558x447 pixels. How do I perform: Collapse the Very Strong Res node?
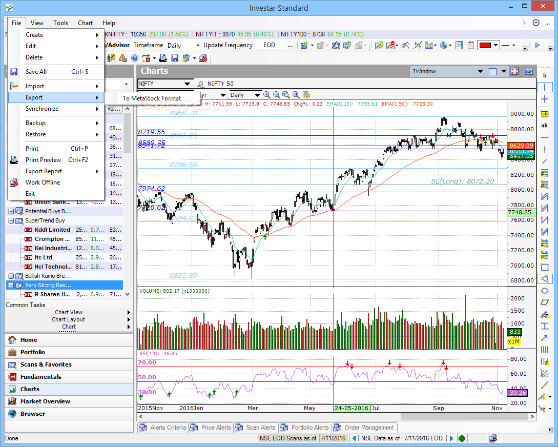point(11,286)
